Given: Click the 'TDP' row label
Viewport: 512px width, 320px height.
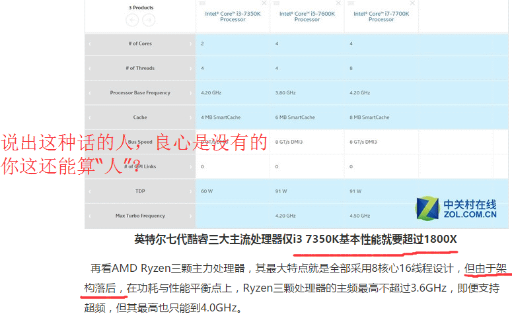Looking at the screenshot, I should click(140, 191).
